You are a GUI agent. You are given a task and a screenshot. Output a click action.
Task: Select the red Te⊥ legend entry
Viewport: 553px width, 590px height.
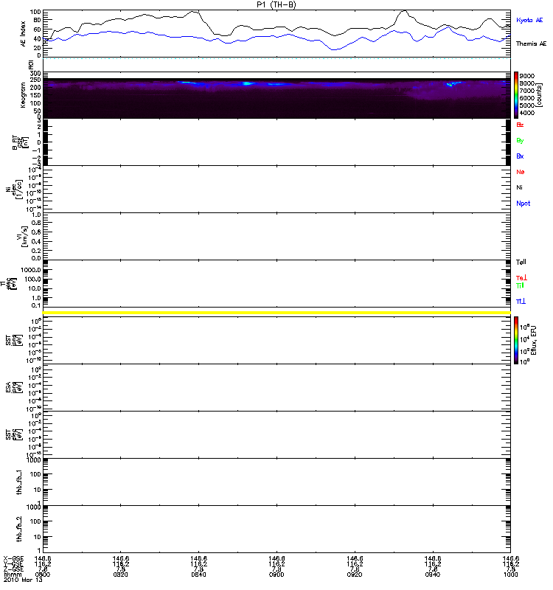pos(521,278)
